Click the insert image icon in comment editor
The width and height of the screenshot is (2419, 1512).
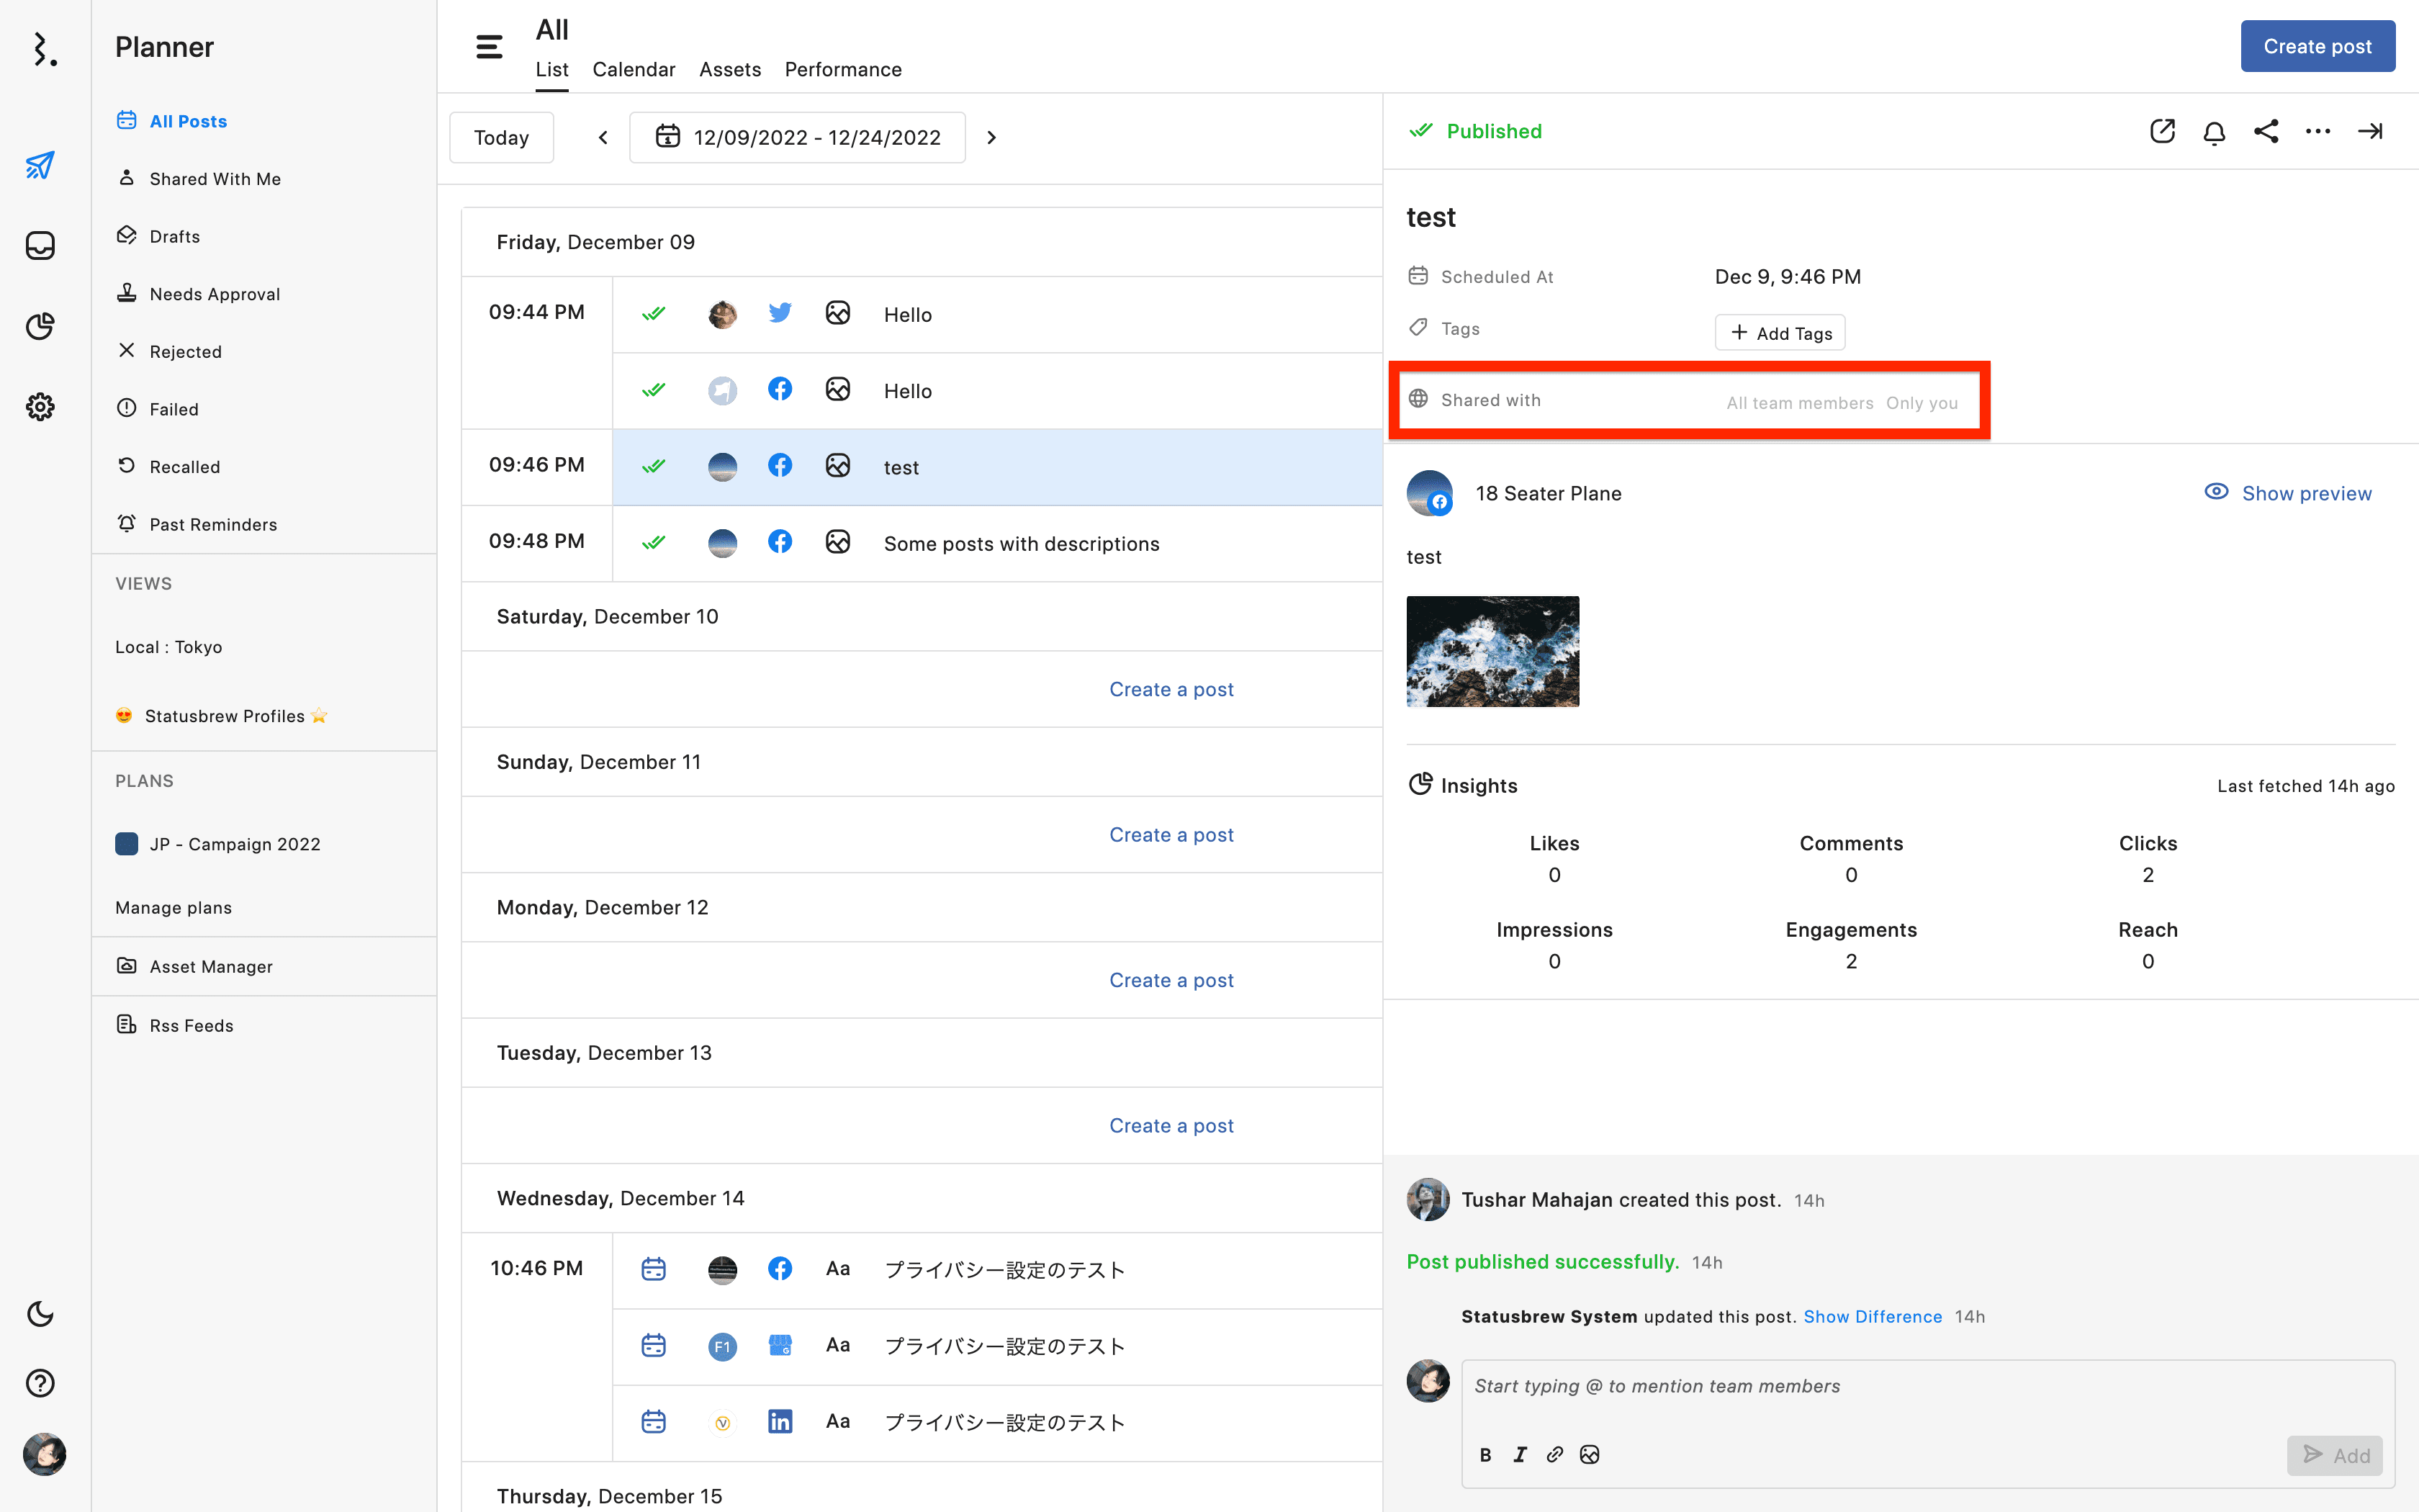coord(1590,1454)
